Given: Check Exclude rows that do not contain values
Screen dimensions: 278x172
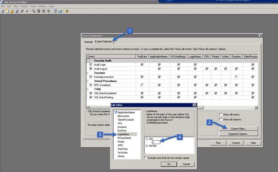Looking at the screenshot, I should pos(146,158).
